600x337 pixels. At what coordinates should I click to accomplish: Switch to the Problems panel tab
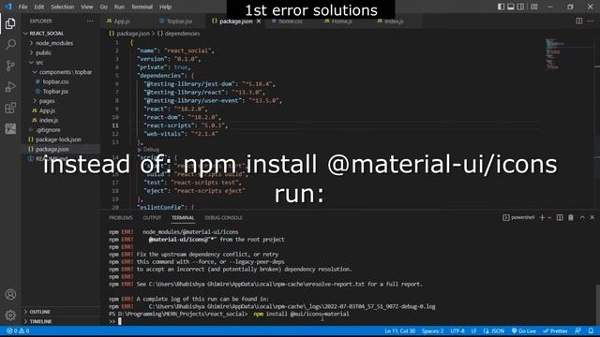121,217
